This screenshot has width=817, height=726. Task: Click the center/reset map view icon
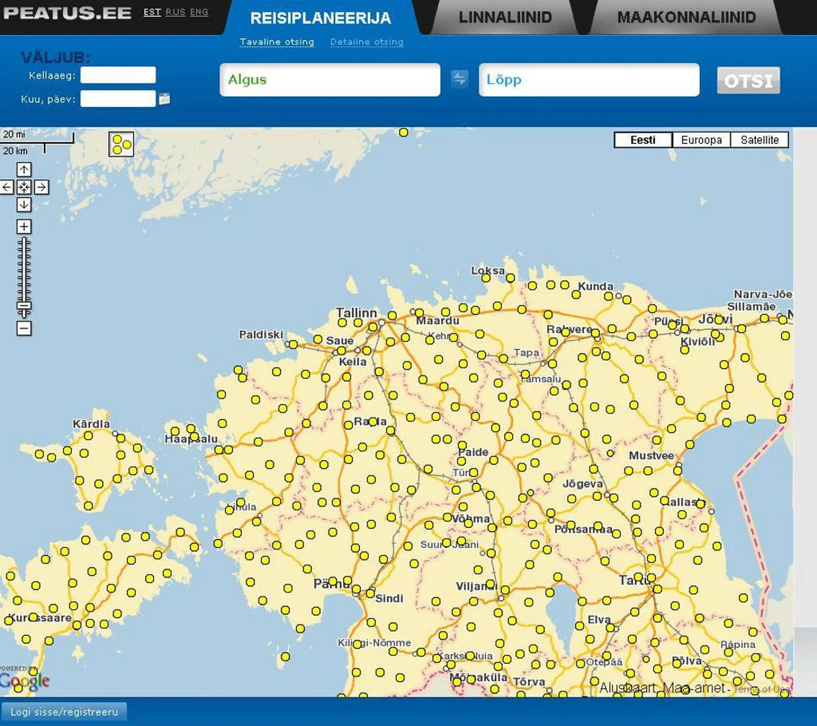24,187
